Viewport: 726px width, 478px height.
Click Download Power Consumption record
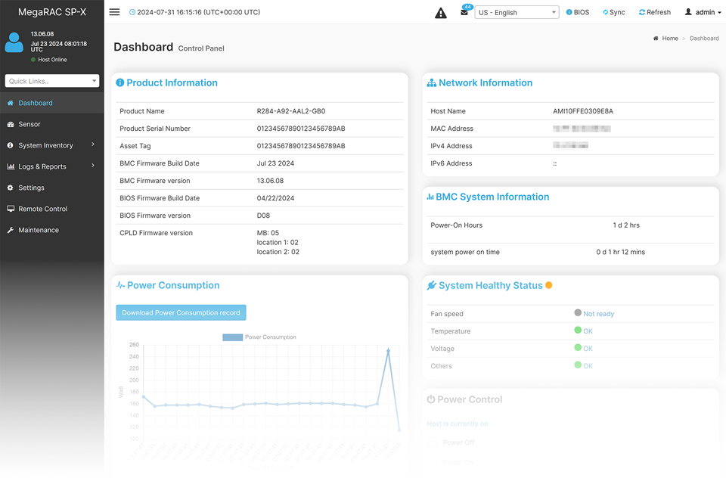[181, 312]
